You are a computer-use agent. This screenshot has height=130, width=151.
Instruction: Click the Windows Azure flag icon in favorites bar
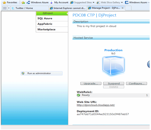(x=28, y=2)
